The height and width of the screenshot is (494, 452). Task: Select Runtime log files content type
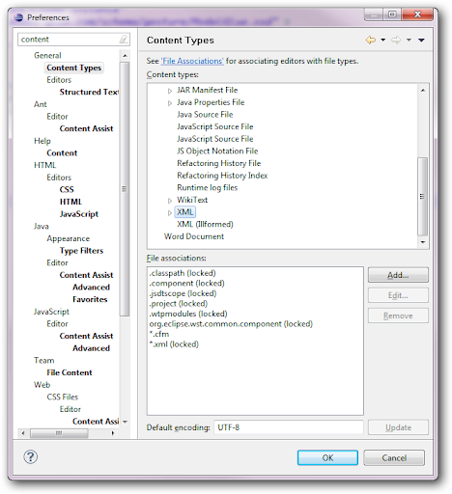coord(207,188)
